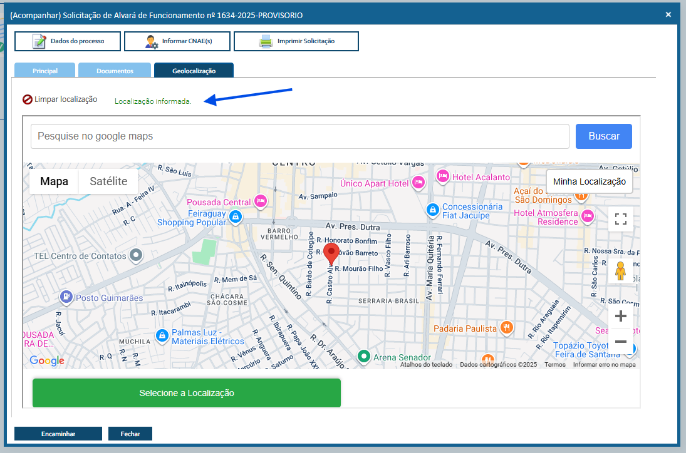Switch map to Mapa view

coord(54,181)
